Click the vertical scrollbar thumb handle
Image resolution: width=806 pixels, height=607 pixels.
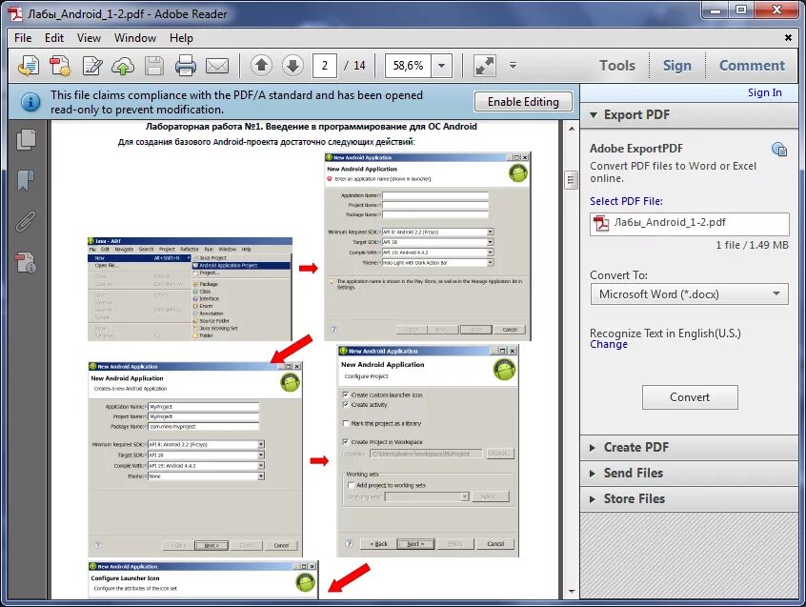click(571, 180)
